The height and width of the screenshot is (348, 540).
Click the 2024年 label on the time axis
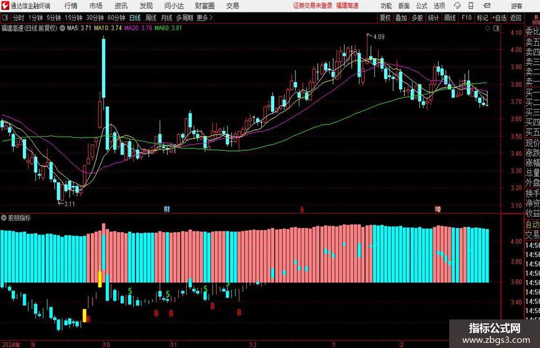click(11, 345)
